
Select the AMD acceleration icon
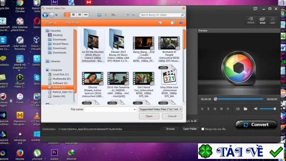click(272, 20)
